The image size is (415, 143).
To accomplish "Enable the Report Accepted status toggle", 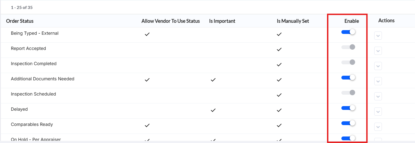I will 348,47.
